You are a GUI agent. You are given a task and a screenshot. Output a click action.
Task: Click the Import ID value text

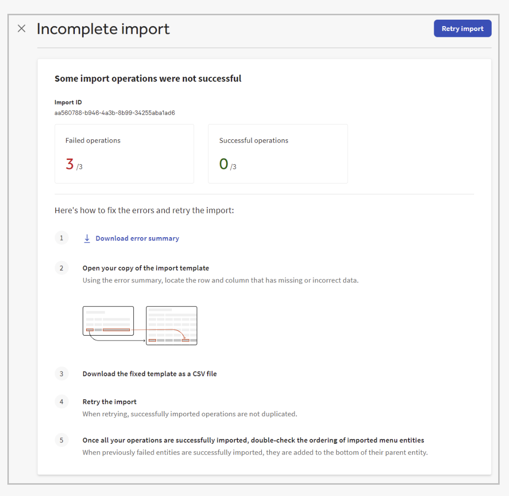click(x=115, y=113)
